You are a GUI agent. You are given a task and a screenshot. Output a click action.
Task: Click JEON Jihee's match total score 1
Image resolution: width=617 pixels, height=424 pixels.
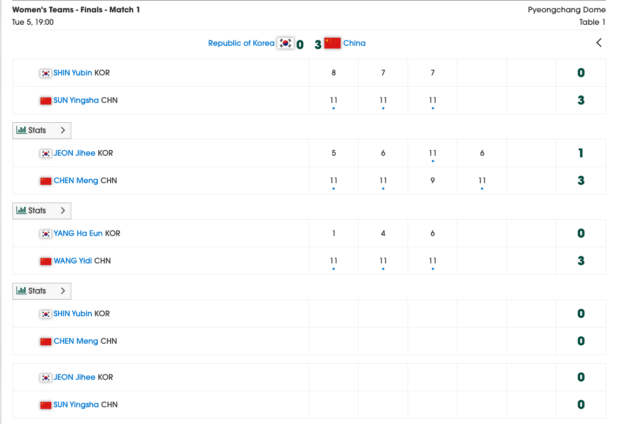[581, 153]
